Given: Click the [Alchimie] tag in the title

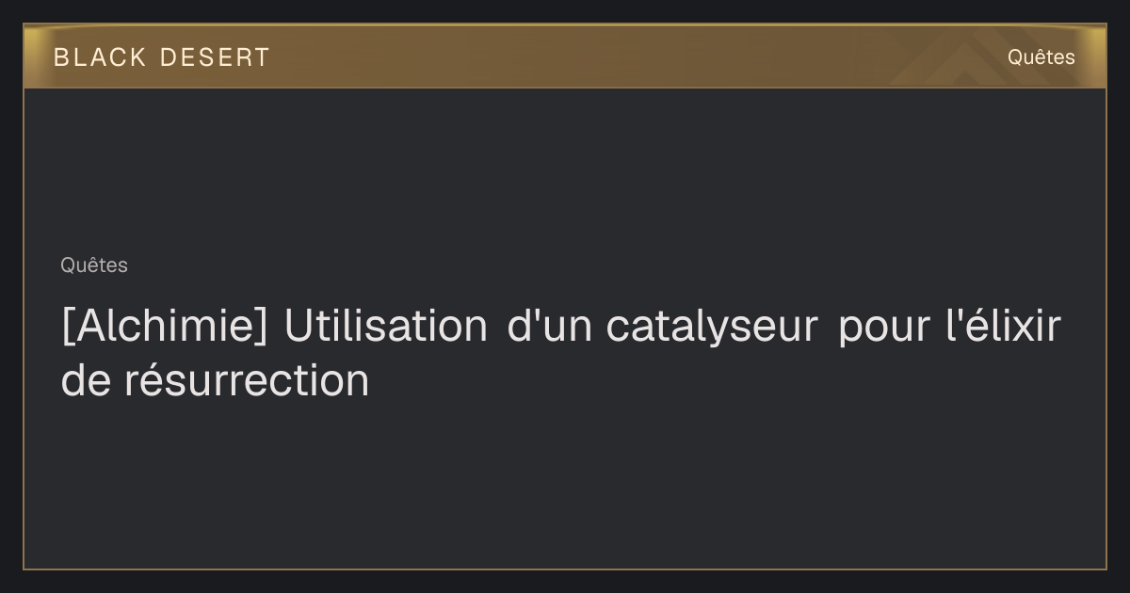Looking at the screenshot, I should (x=164, y=328).
